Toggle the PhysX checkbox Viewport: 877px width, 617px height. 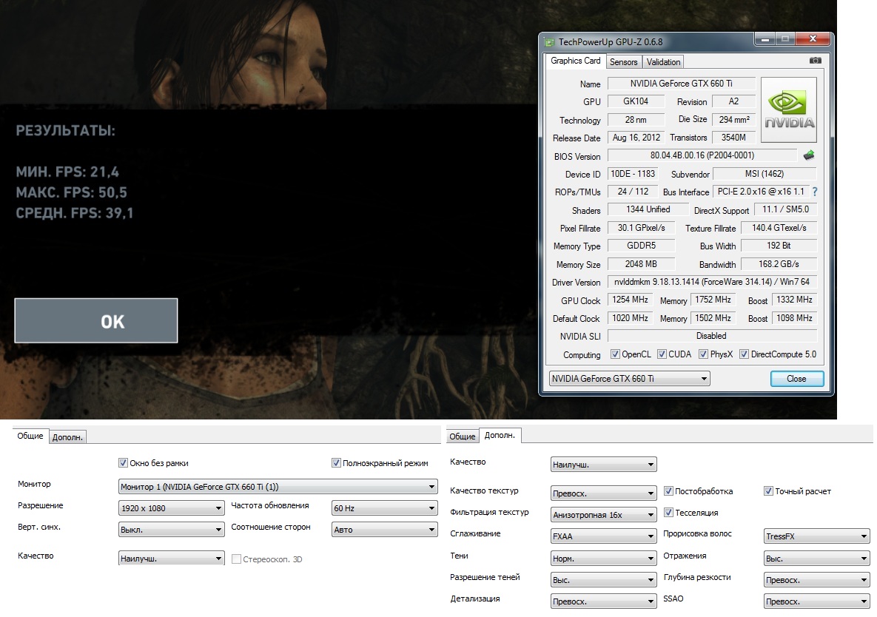coord(703,354)
